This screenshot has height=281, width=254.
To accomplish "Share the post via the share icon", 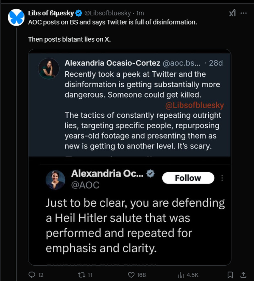I will click(x=243, y=275).
